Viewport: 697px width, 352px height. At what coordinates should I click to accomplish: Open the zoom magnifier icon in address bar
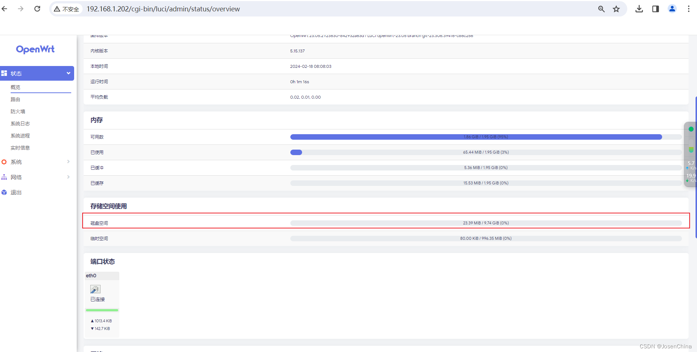coord(601,9)
